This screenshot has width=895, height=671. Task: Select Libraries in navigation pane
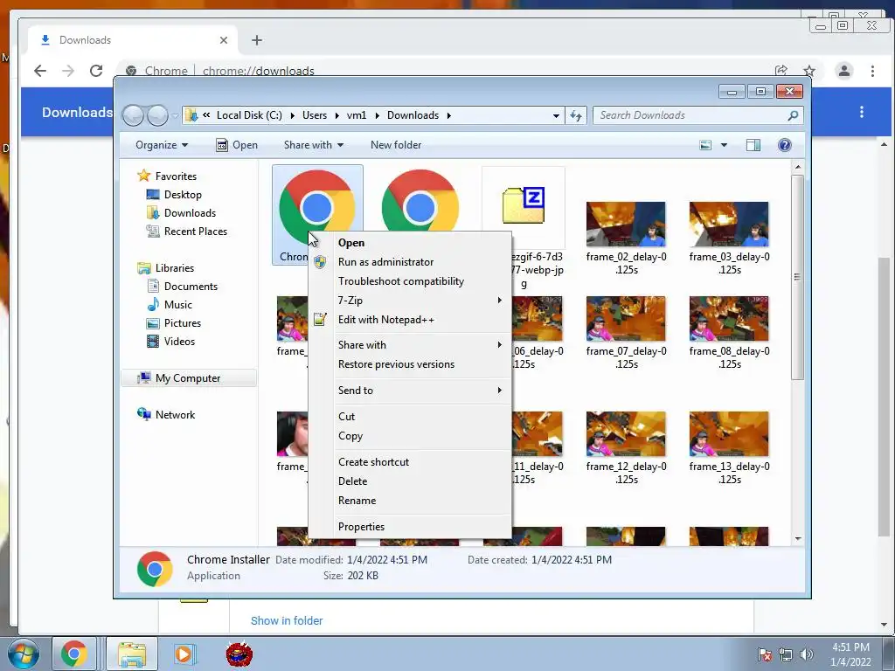(174, 268)
